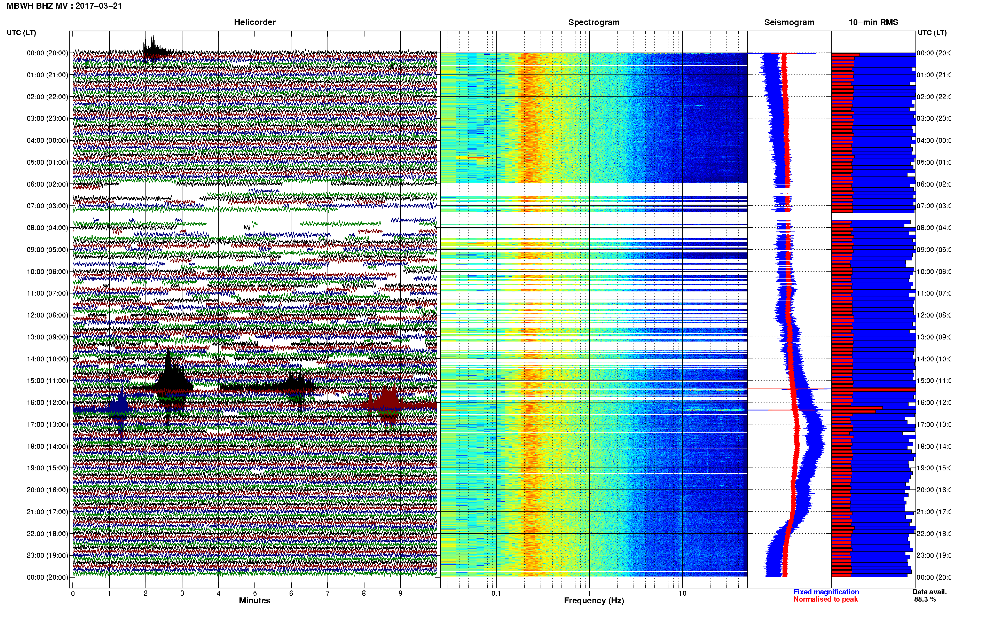Click the blue 'Fixed magnification' legend text
The height and width of the screenshot is (619, 990).
pyautogui.click(x=826, y=592)
